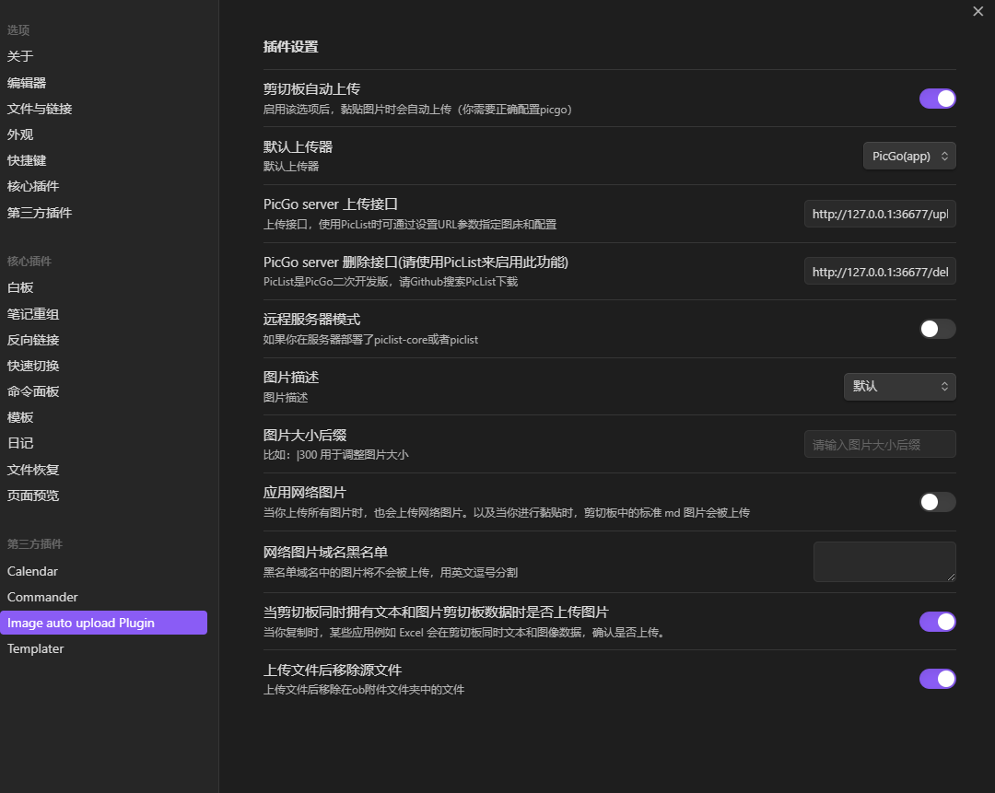The height and width of the screenshot is (793, 995).
Task: Switch to 快捷键 settings tab
Action: [x=27, y=160]
